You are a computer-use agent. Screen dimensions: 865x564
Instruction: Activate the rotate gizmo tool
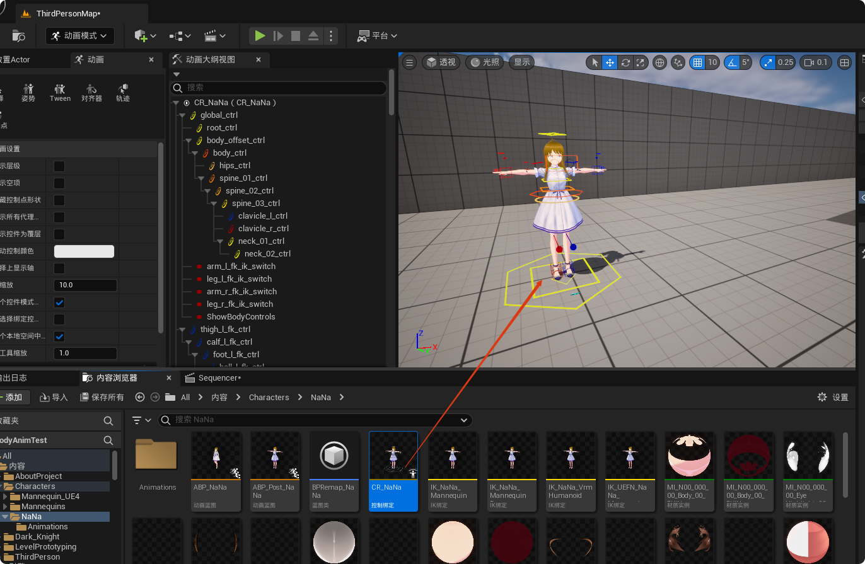click(x=625, y=62)
